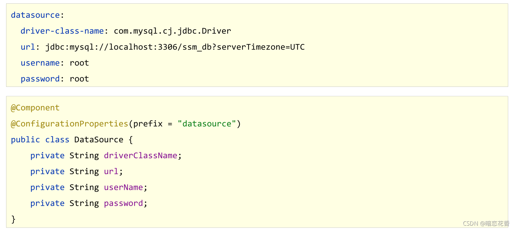Click the root value beside password
The height and width of the screenshot is (229, 514).
[x=79, y=79]
